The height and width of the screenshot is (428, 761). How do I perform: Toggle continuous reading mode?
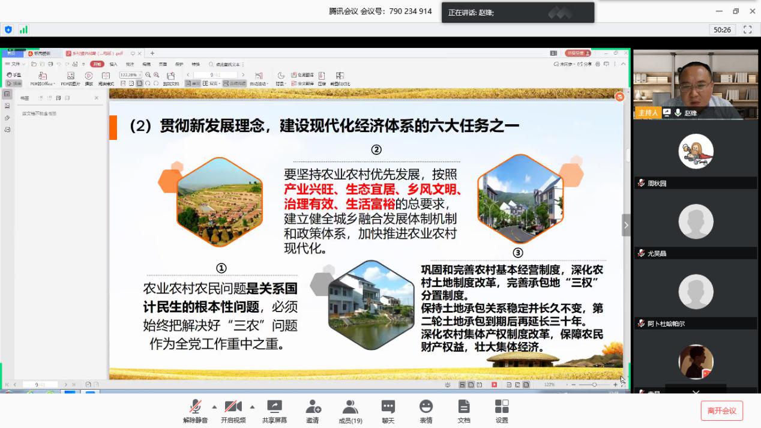[x=234, y=83]
